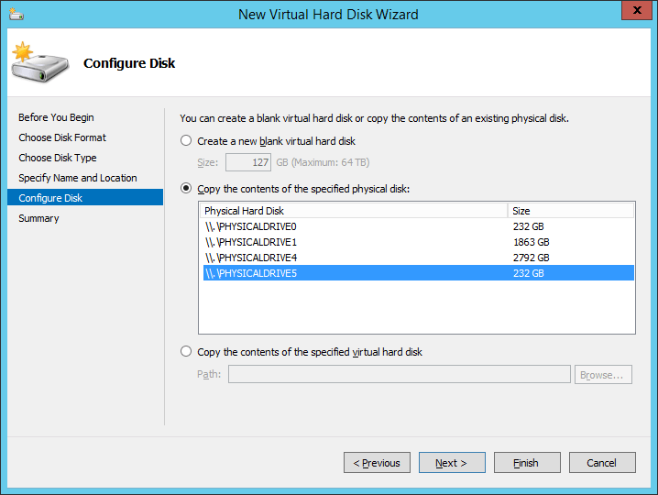
Task: Select the \\.\PHYSICALDRIVE5 row
Action: coord(419,273)
